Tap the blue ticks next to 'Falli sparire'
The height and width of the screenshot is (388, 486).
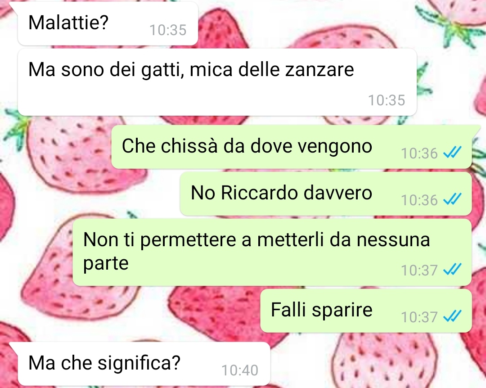pos(452,316)
